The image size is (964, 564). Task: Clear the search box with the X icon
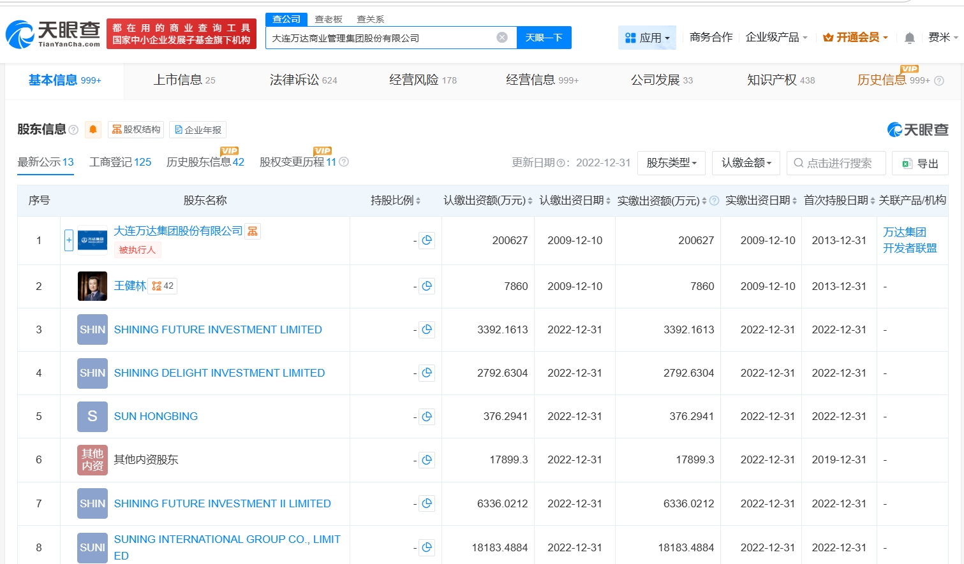pos(502,38)
